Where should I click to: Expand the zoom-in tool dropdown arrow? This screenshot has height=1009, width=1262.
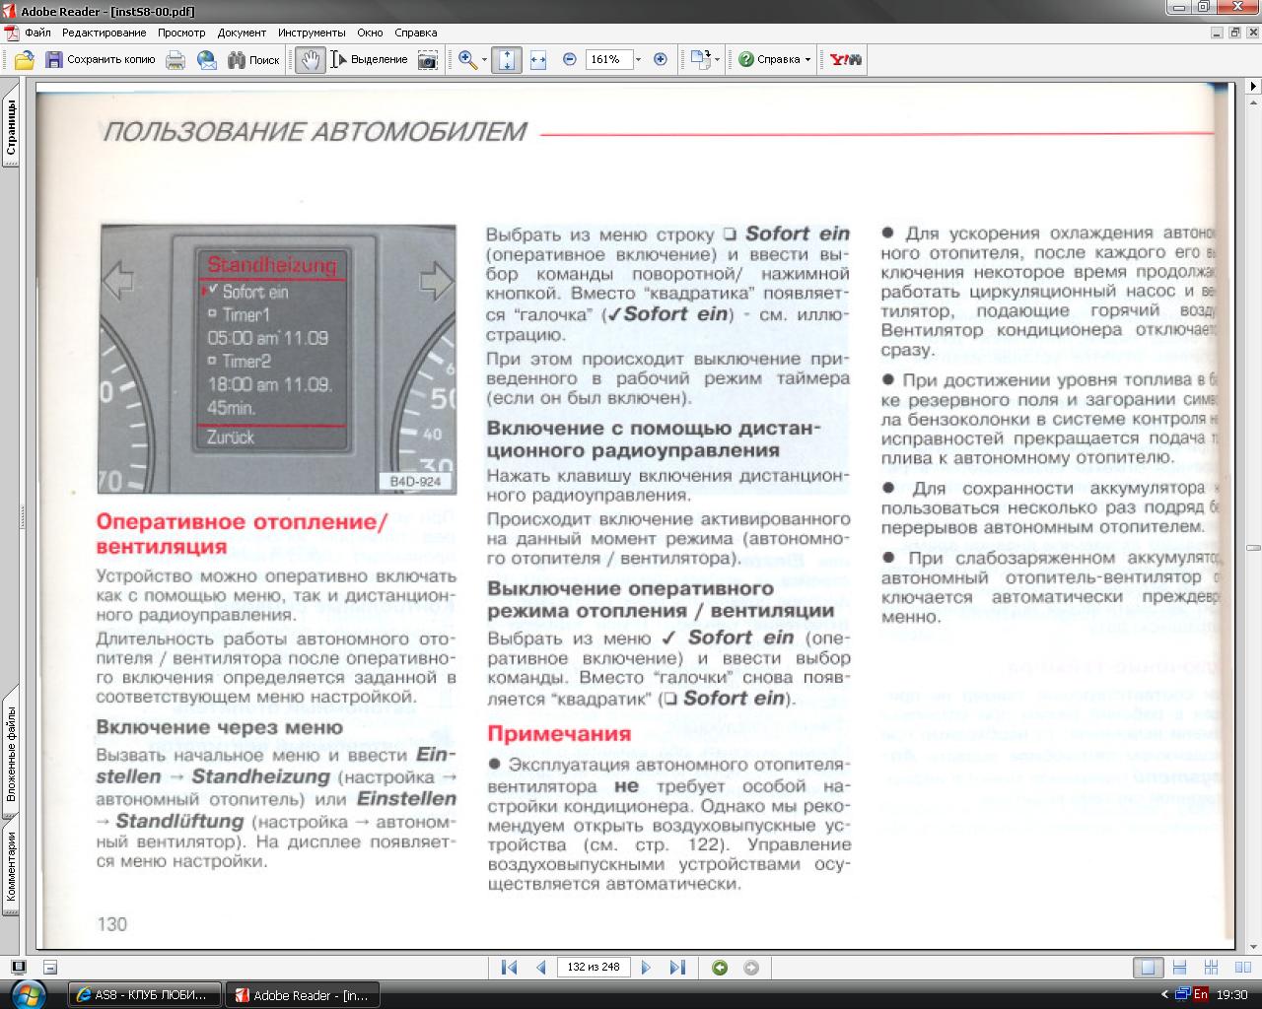[484, 60]
